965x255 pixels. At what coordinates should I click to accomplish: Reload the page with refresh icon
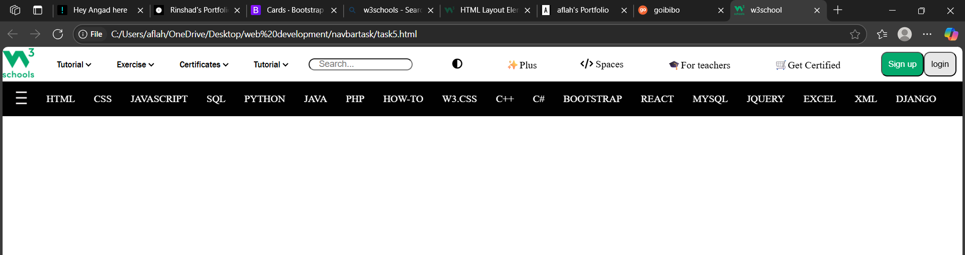[58, 34]
